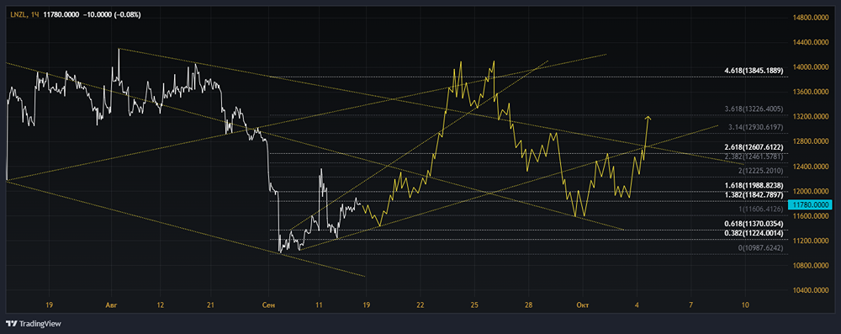The width and height of the screenshot is (841, 334).
Task: Select the 1(11606.4126) Fibonacci label
Action: (x=761, y=209)
